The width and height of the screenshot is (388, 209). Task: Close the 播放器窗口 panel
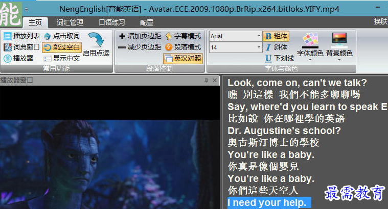coord(215,80)
